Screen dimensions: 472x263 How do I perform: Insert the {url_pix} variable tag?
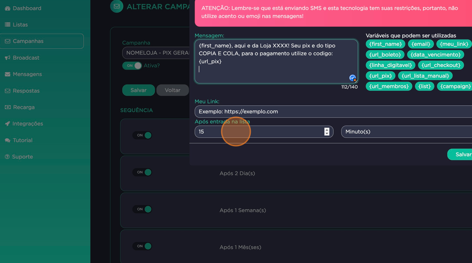pos(381,76)
